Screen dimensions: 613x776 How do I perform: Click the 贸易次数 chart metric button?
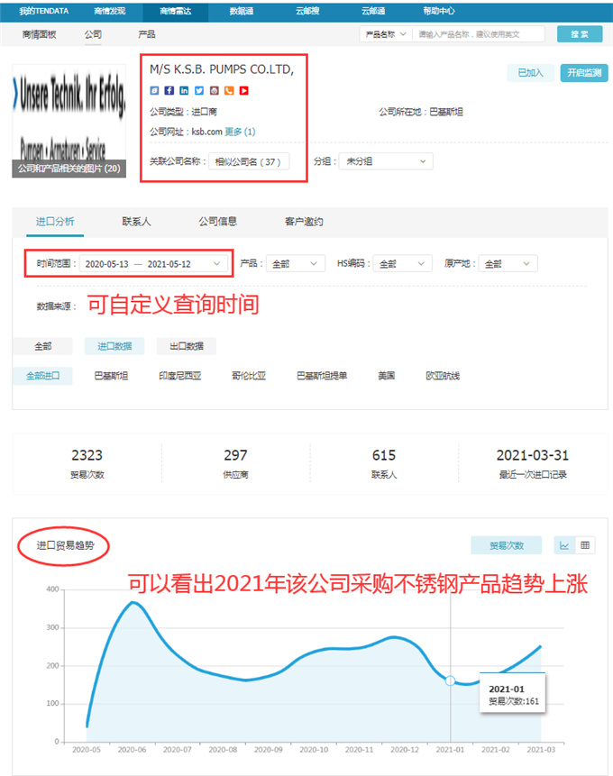pyautogui.click(x=506, y=545)
